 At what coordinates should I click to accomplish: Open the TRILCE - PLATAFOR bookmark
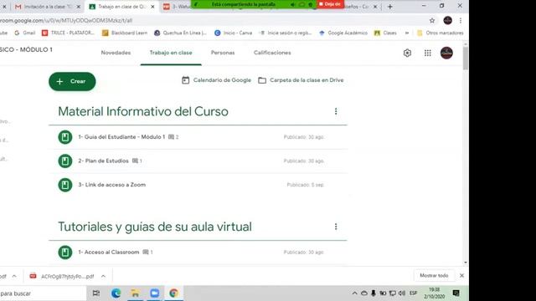point(68,33)
